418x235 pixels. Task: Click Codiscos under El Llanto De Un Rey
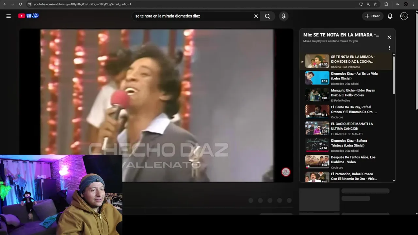[x=337, y=117]
